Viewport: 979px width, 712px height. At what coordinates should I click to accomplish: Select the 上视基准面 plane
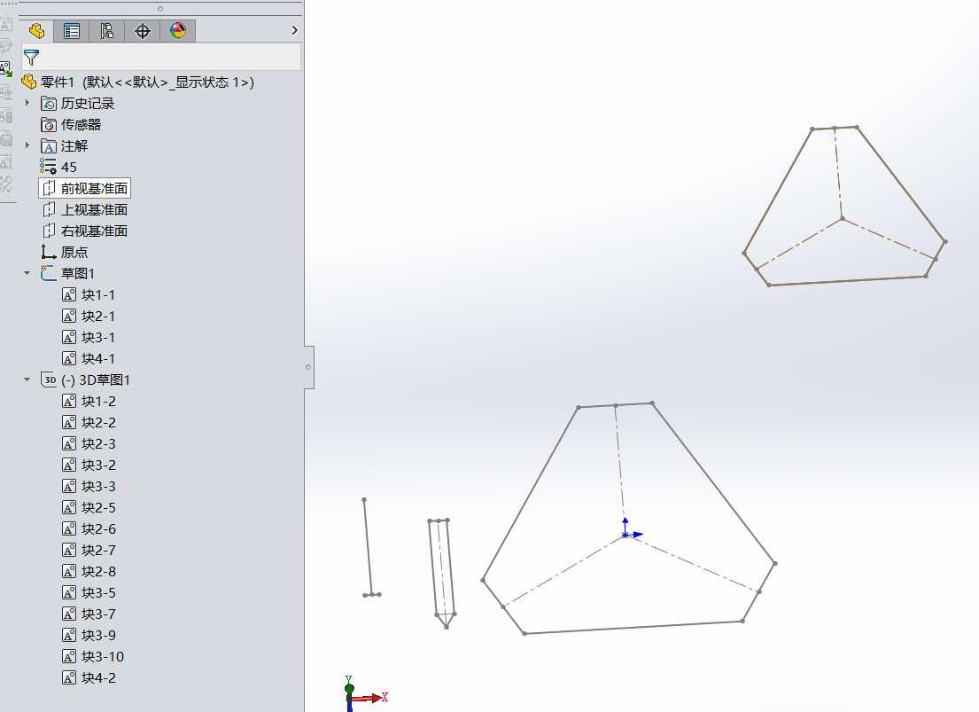pyautogui.click(x=94, y=209)
